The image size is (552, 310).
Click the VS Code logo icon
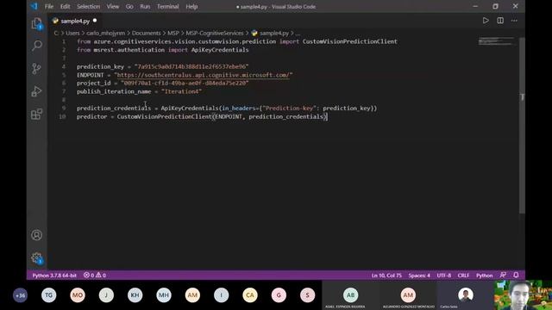(34, 6)
